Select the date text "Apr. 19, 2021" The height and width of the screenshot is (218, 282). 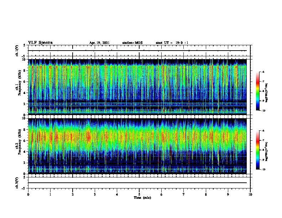click(x=99, y=43)
